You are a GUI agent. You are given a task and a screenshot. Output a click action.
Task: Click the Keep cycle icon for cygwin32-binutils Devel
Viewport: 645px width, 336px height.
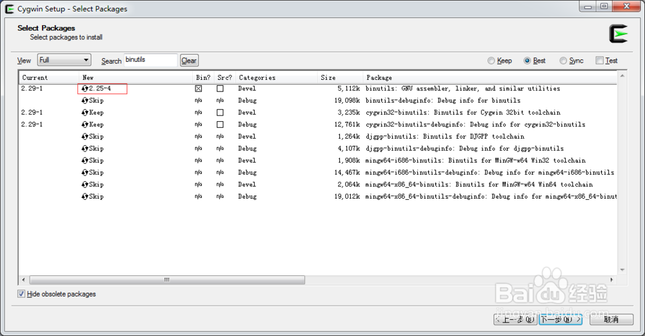point(84,112)
